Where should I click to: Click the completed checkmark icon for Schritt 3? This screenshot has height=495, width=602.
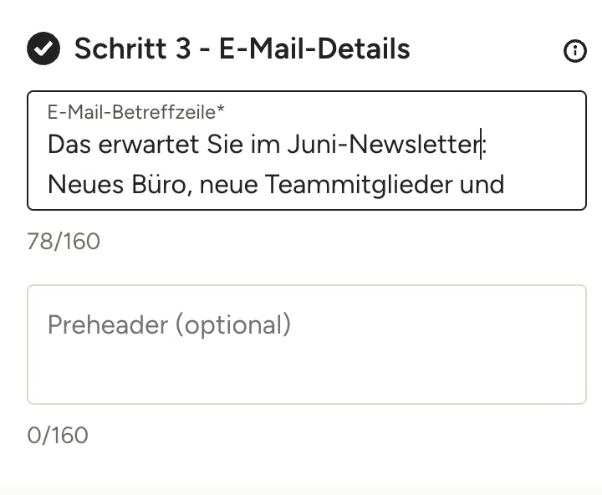tap(43, 49)
